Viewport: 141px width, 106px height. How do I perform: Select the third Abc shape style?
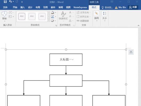pos(42,16)
